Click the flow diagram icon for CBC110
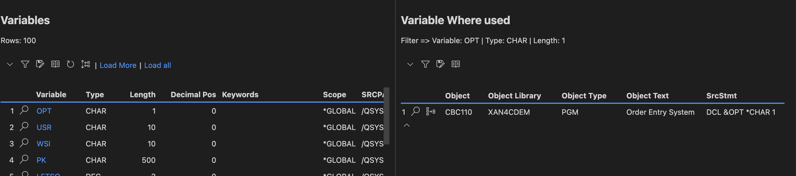Screen dimensions: 796x176 pos(431,112)
